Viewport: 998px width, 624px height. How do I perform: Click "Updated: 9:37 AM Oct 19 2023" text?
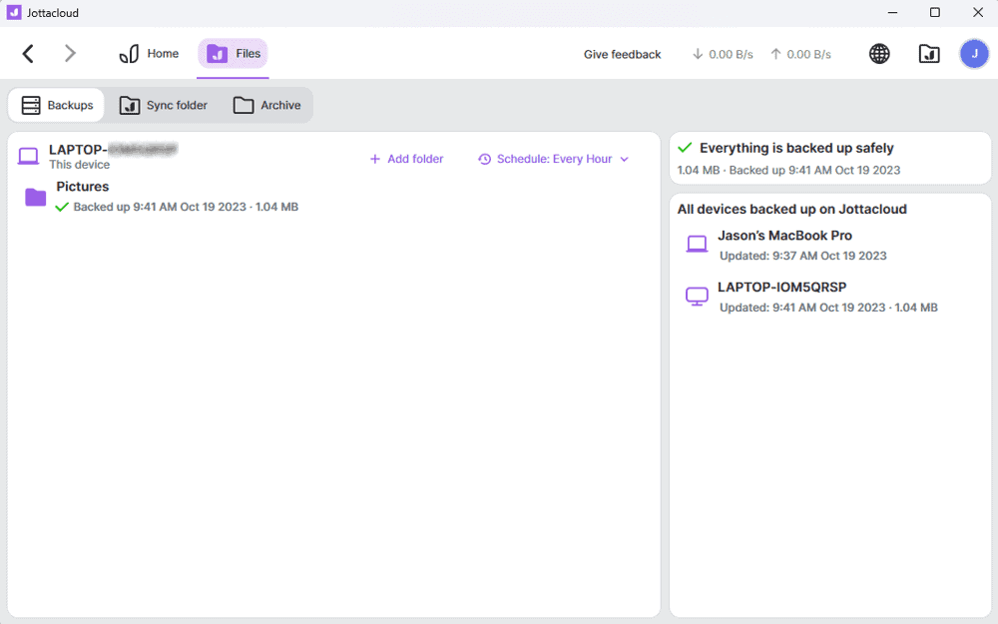[802, 256]
